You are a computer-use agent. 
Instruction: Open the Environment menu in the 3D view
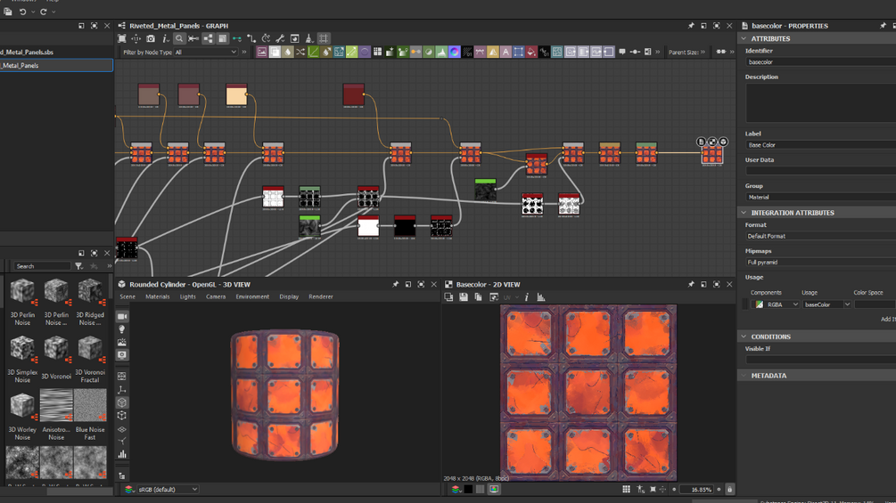click(x=252, y=296)
